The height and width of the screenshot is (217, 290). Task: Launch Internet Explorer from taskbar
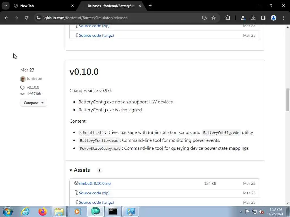pos(25,211)
